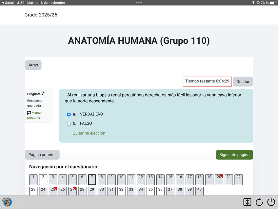The width and height of the screenshot is (278, 209).
Task: Click the Siguiente página button
Action: coord(234,155)
